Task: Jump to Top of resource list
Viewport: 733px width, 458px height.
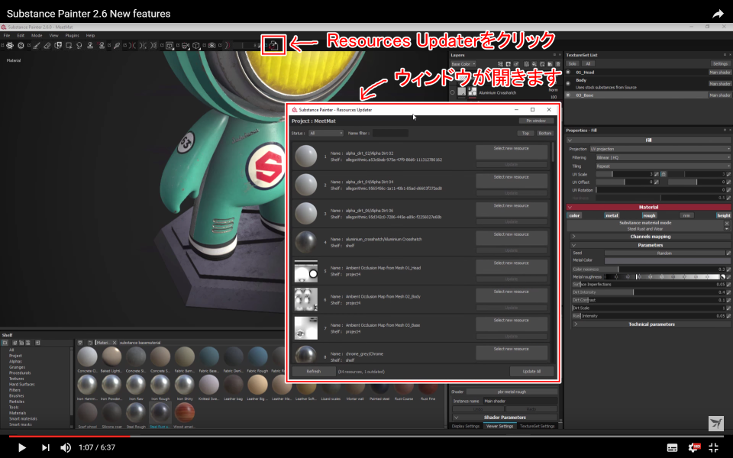Action: click(x=526, y=133)
